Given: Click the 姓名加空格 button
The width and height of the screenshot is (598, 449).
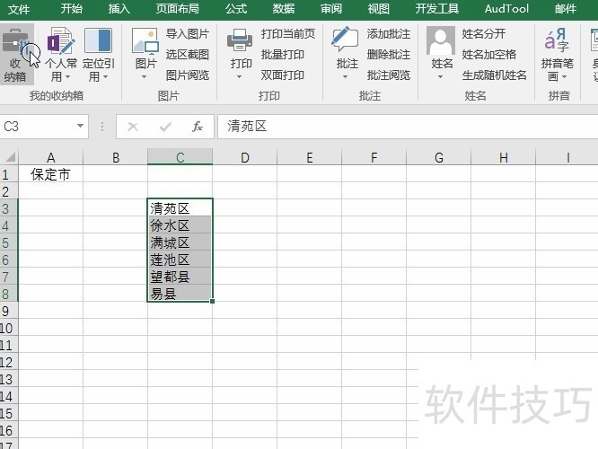Looking at the screenshot, I should pyautogui.click(x=489, y=55).
